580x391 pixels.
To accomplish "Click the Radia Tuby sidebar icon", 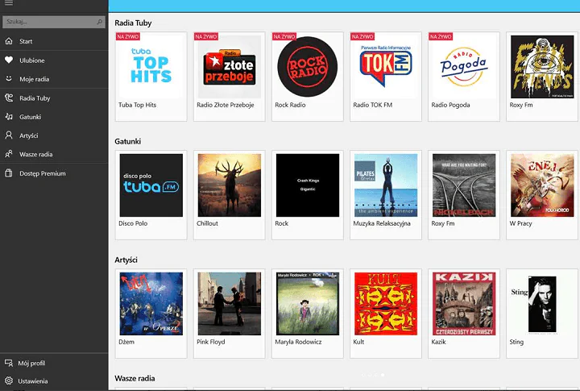I will 9,98.
